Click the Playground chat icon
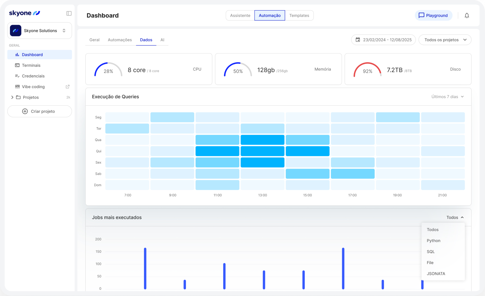Viewport: 485px width, 296px height. pyautogui.click(x=421, y=15)
